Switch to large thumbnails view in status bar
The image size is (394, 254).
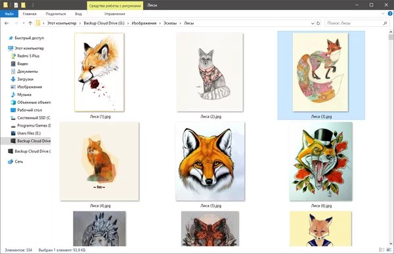pyautogui.click(x=389, y=249)
